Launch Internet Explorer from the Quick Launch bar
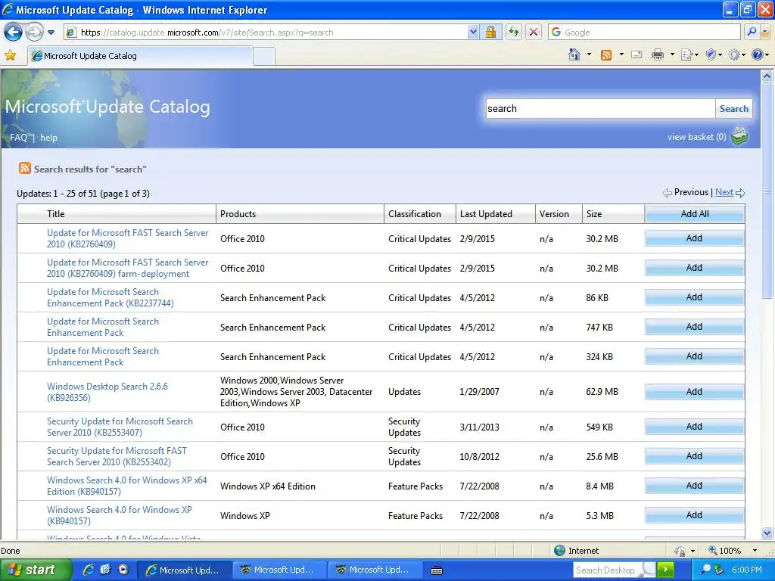Screen dimensions: 775x581 pos(89,570)
